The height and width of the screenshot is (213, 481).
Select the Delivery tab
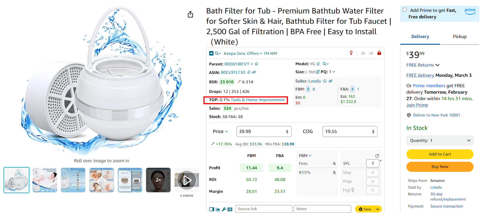pyautogui.click(x=420, y=37)
